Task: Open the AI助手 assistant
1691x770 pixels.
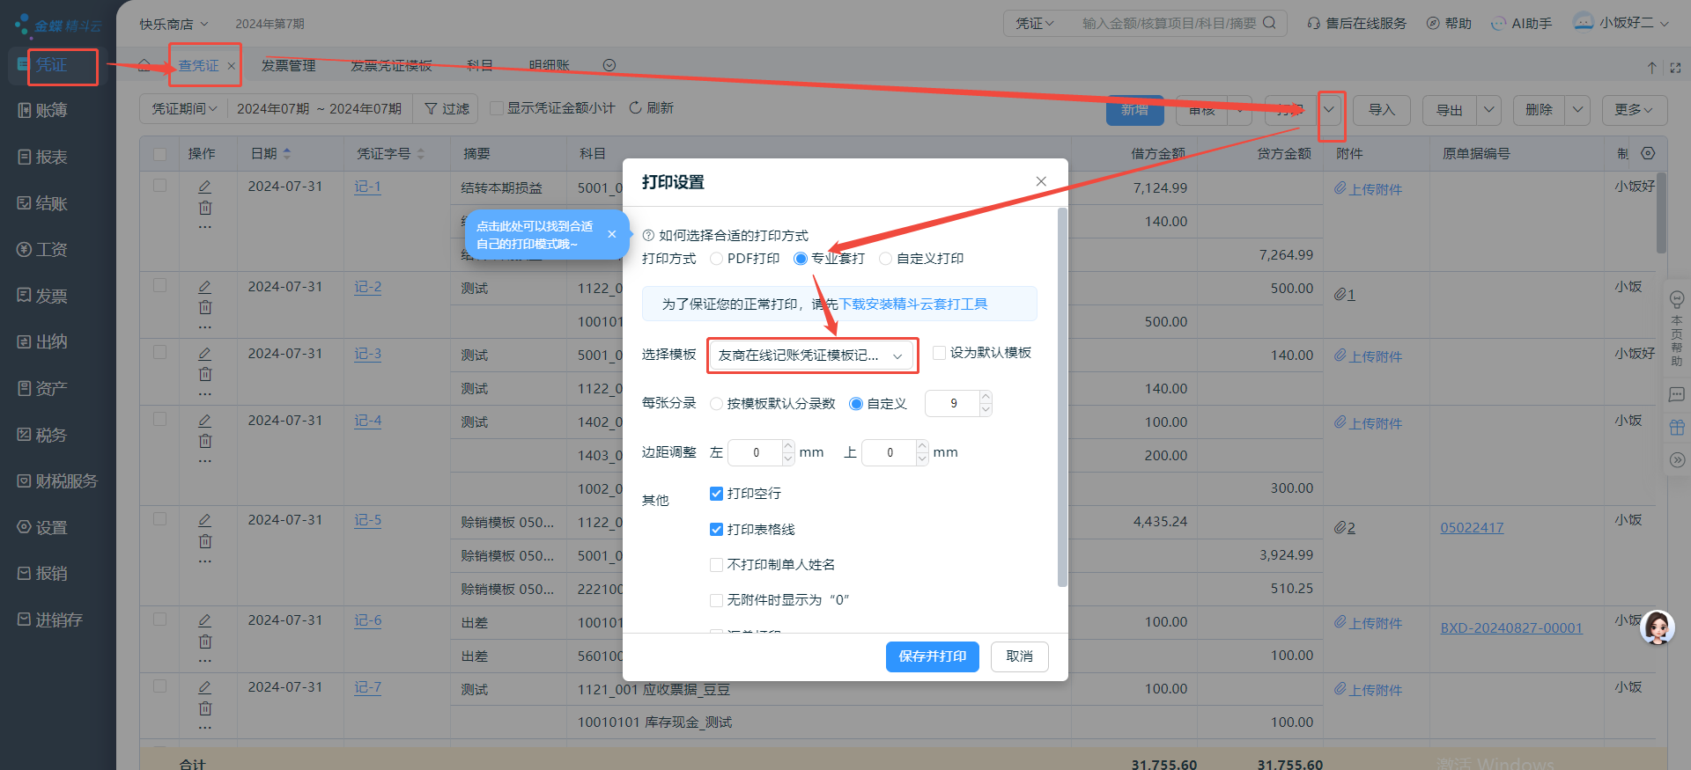Action: coord(1521,24)
